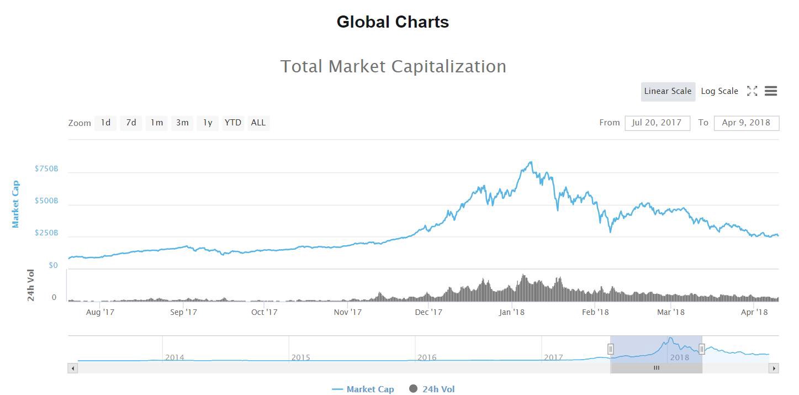Viewport: 799px width, 395px height.
Task: Show ALL historical data range
Action: click(x=258, y=123)
